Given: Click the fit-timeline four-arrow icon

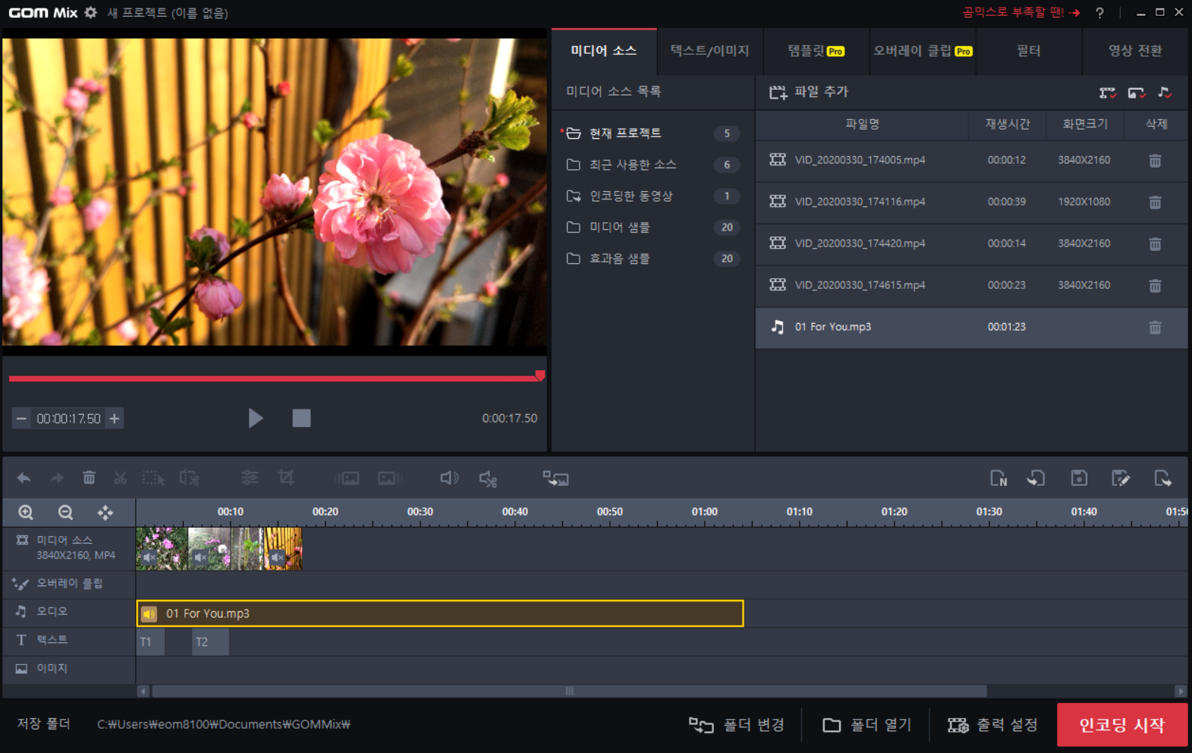Looking at the screenshot, I should click(105, 513).
